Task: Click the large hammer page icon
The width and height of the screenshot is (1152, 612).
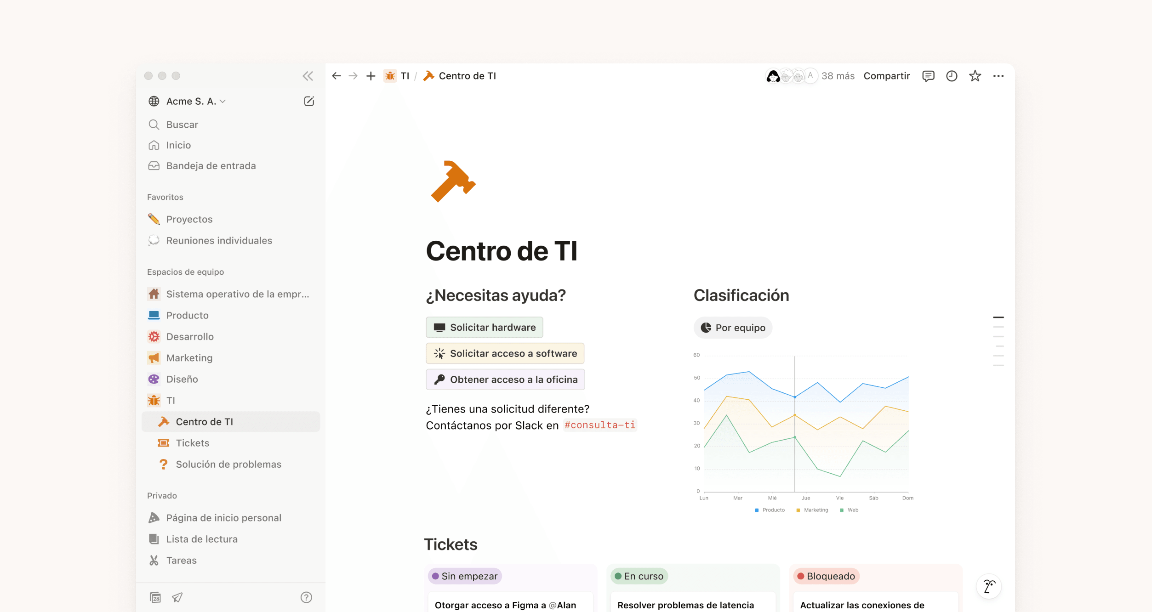Action: pos(453,181)
